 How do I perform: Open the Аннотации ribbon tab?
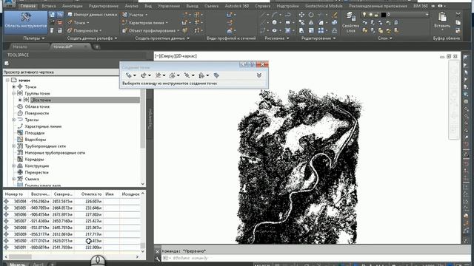pyautogui.click(x=72, y=6)
